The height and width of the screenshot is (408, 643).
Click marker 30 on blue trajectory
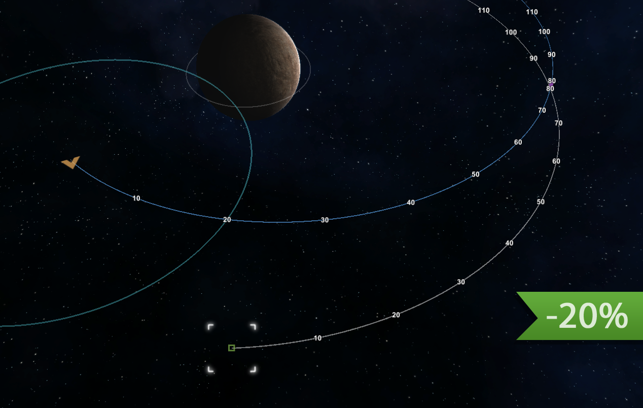pyautogui.click(x=325, y=220)
